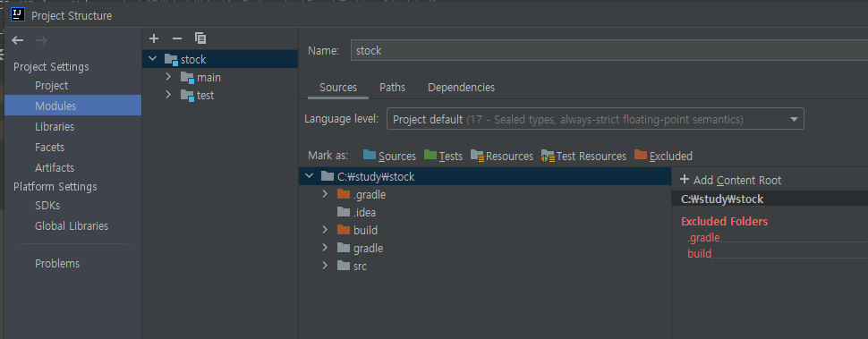Collapse the C:\study\stock content root

309,176
